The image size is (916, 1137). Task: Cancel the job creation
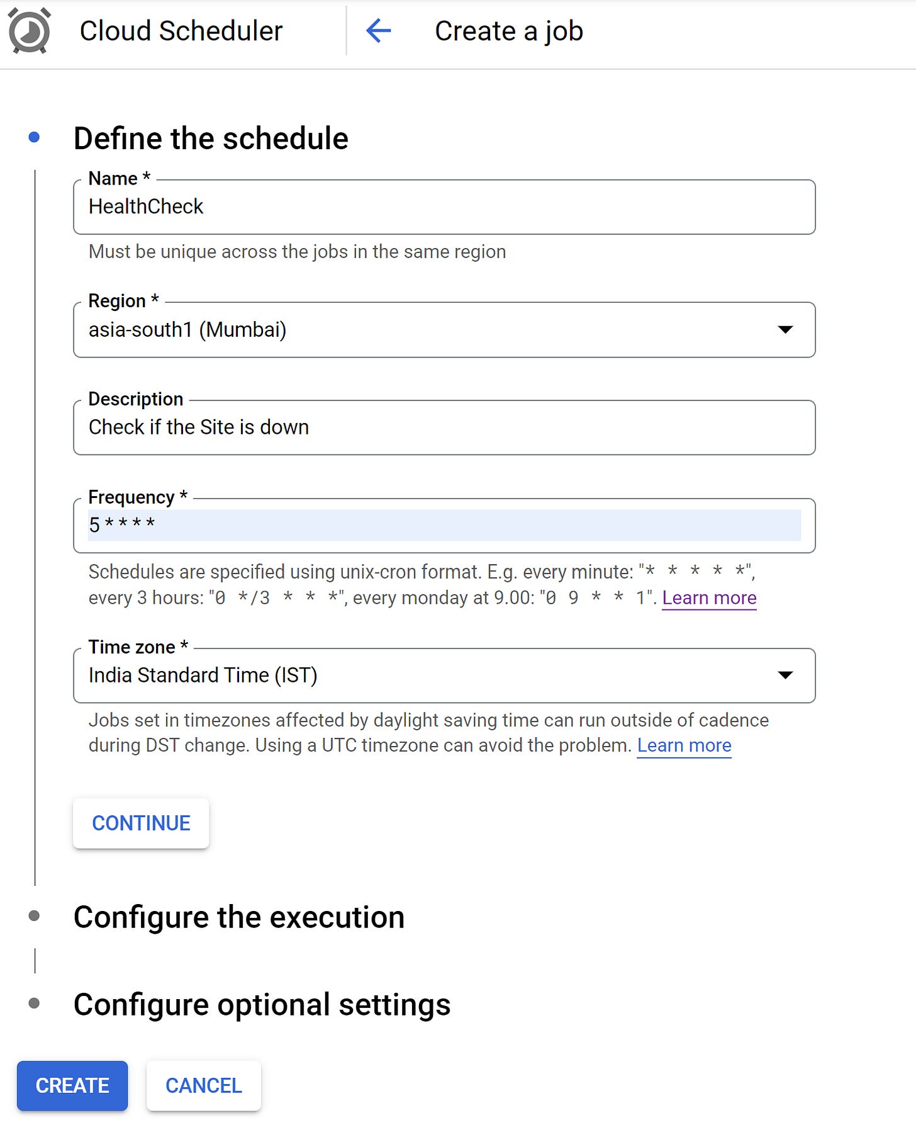pyautogui.click(x=204, y=1085)
